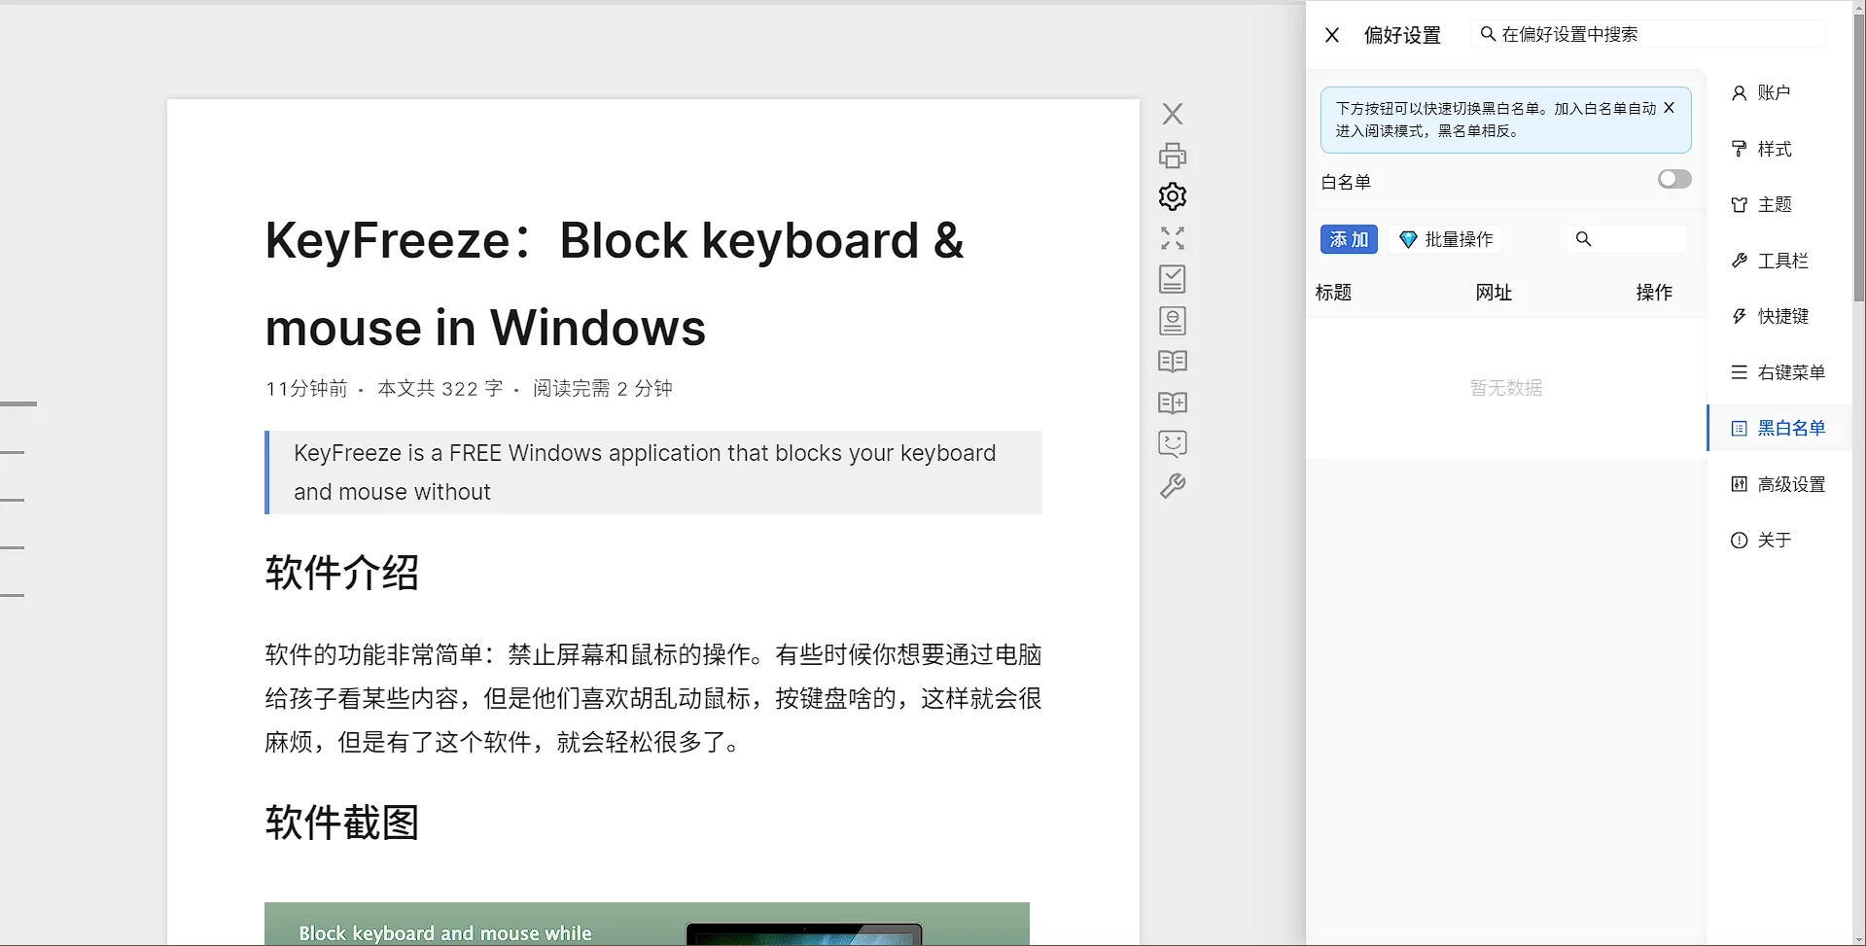Viewport: 1866px width, 946px height.
Task: Close the 偏好设置 panel
Action: click(1332, 35)
